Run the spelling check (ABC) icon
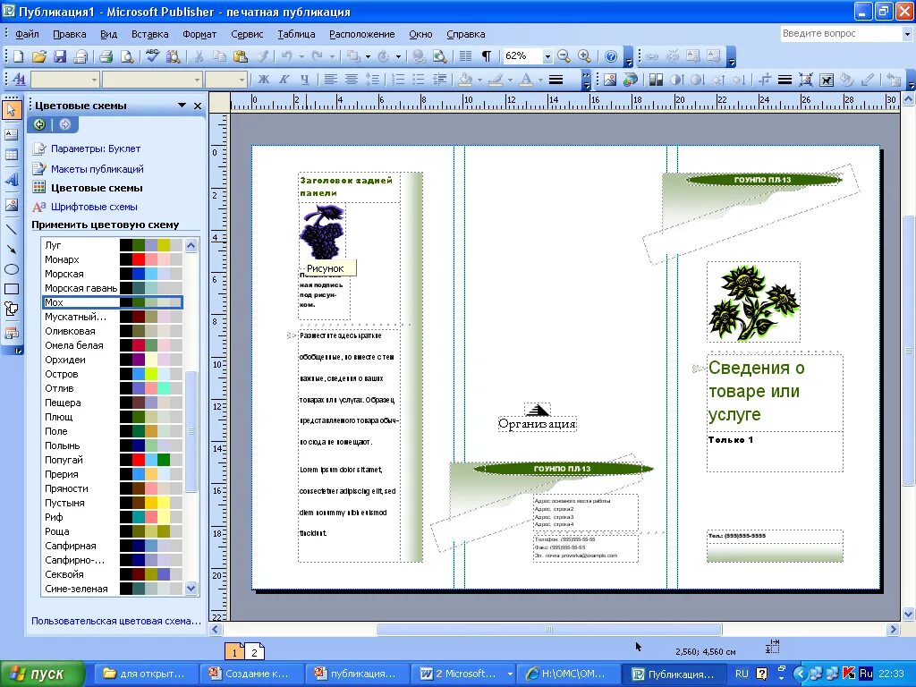Image resolution: width=916 pixels, height=687 pixels. click(152, 56)
